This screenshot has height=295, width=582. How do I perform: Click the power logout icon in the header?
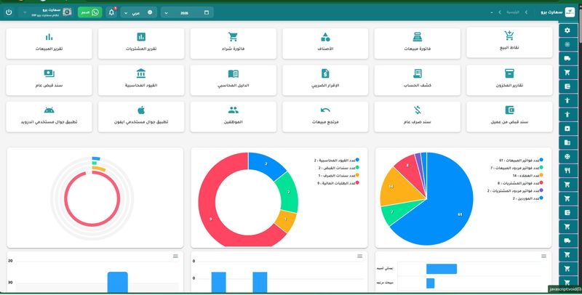9,12
